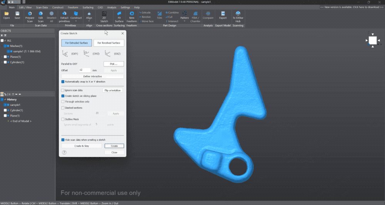Click the help question mark icon
This screenshot has height=205, width=385.
(64, 152)
